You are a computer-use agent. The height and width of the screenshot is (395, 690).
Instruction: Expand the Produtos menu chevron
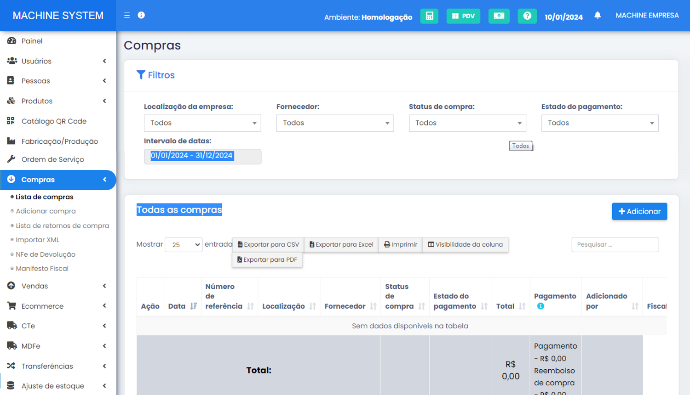coord(104,101)
